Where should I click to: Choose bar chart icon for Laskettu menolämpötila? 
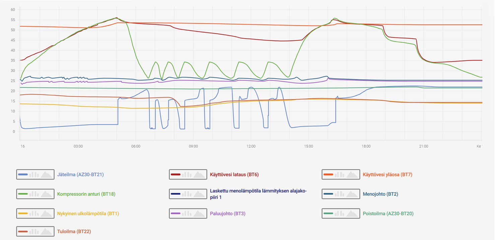pyautogui.click(x=187, y=194)
